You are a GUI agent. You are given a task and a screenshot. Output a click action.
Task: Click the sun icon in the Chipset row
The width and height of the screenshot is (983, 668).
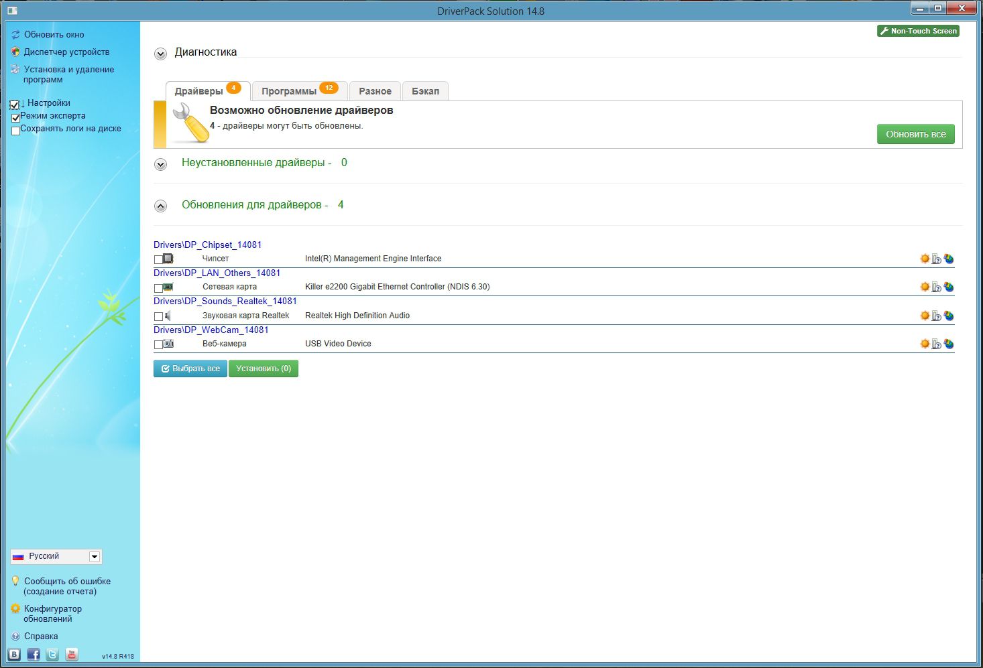tap(925, 259)
